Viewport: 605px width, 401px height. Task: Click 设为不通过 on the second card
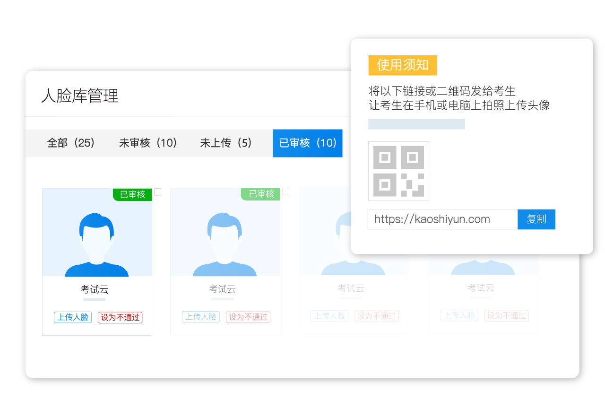(248, 317)
